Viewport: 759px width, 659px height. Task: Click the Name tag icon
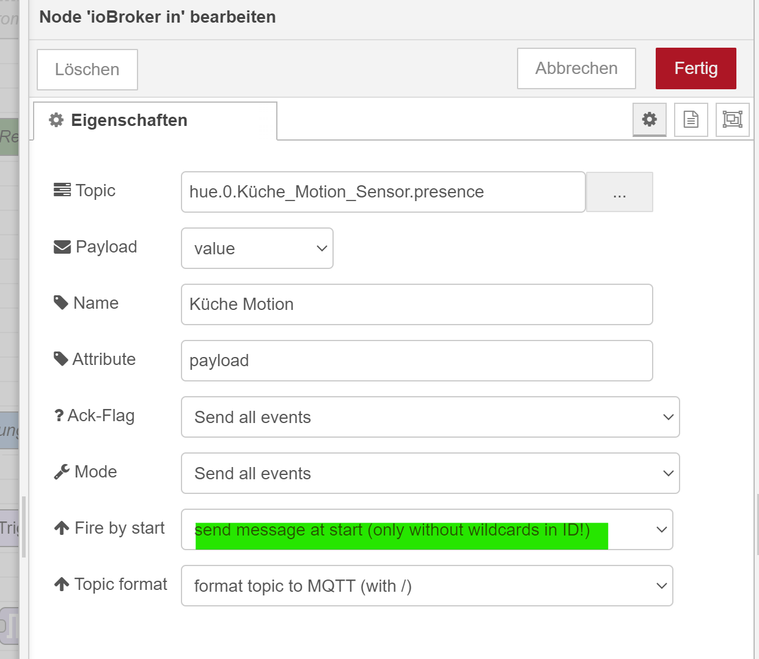pos(61,303)
